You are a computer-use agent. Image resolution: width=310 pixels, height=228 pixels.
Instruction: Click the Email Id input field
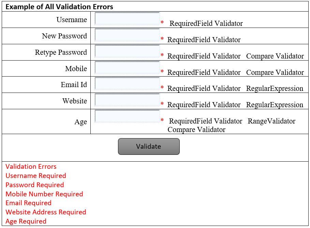coord(127,84)
